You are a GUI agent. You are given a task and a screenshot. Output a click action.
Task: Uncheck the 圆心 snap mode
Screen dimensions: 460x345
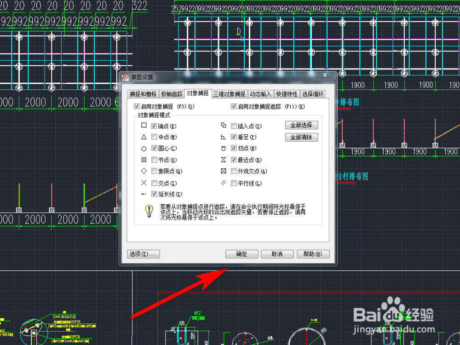click(154, 149)
